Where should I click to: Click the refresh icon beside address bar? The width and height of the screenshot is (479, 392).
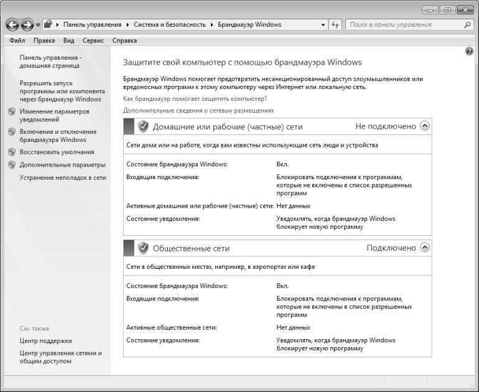pyautogui.click(x=335, y=25)
